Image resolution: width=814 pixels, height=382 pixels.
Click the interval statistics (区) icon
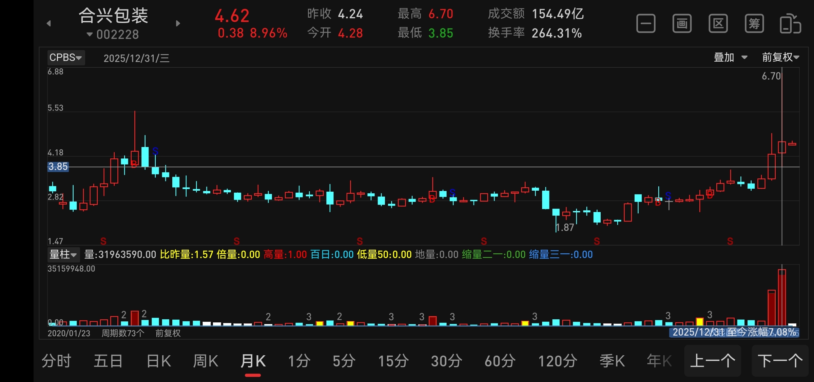pos(718,24)
